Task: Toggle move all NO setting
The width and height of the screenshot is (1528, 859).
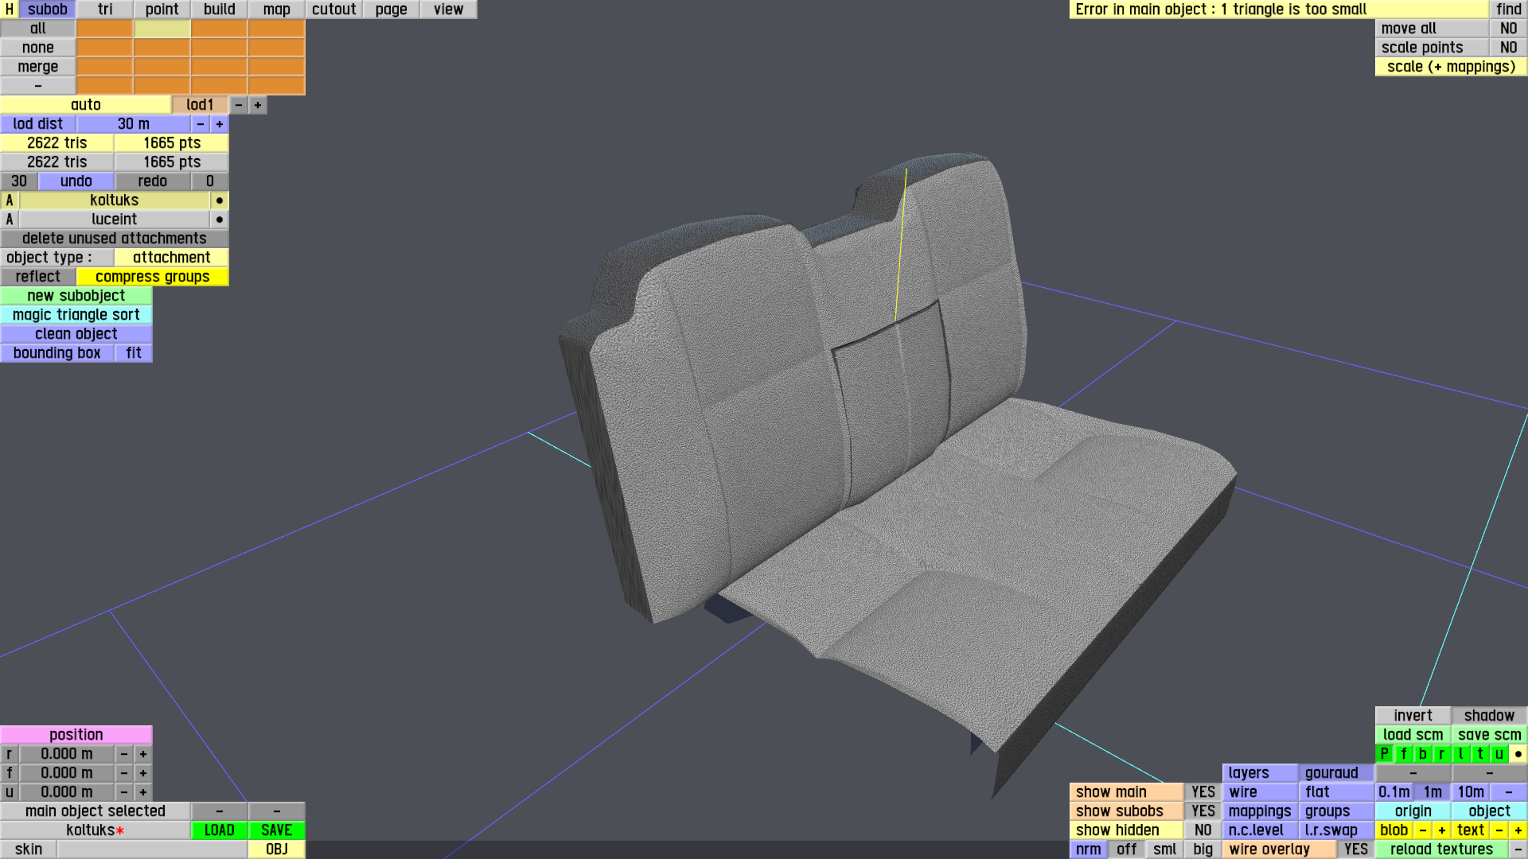Action: [1508, 29]
